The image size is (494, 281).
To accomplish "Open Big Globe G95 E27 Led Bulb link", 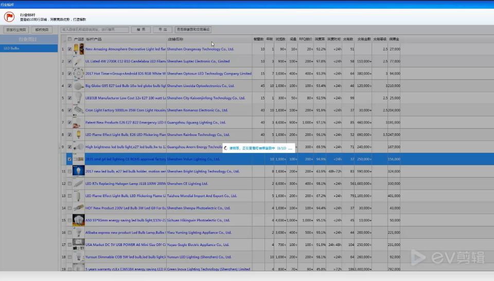I will (x=126, y=85).
